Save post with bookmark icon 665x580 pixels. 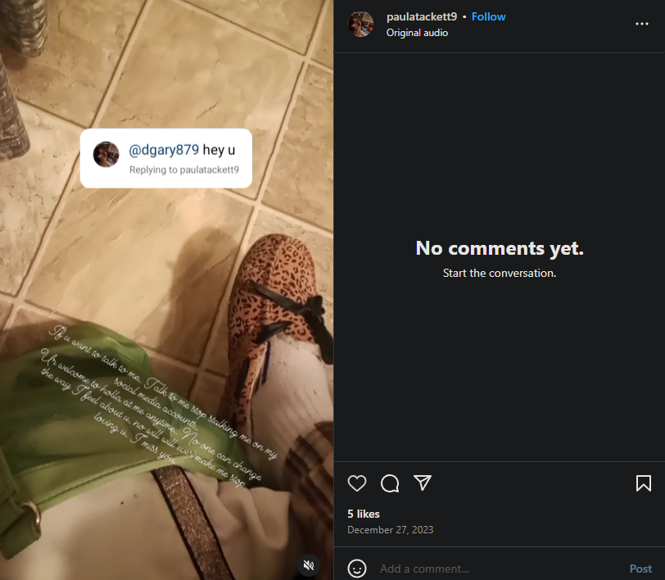coord(644,483)
